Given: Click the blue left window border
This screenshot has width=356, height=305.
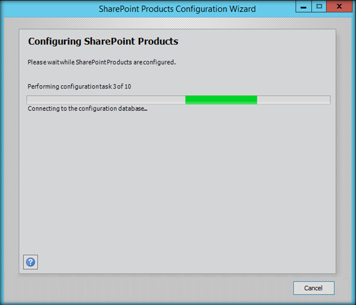Looking at the screenshot, I should pos(2,159).
